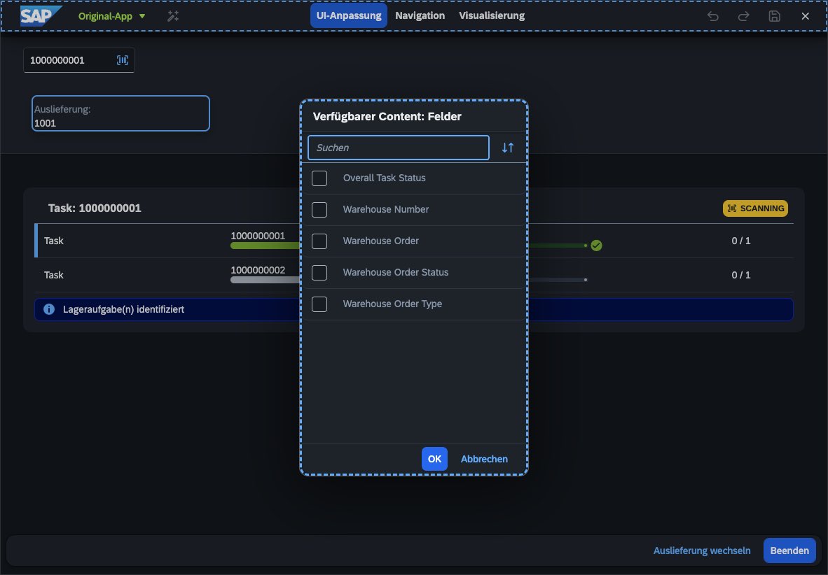828x575 pixels.
Task: Close the adaptation mode toolbar
Action: click(x=805, y=16)
